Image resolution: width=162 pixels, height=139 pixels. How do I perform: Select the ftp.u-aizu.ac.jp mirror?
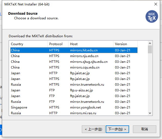point(74,90)
